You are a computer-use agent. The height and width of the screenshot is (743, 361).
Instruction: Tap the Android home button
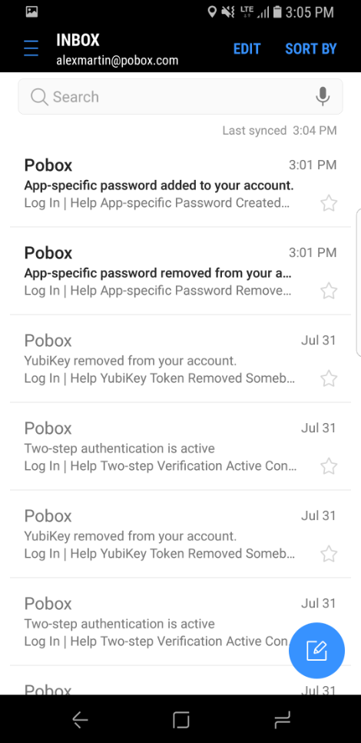(180, 720)
